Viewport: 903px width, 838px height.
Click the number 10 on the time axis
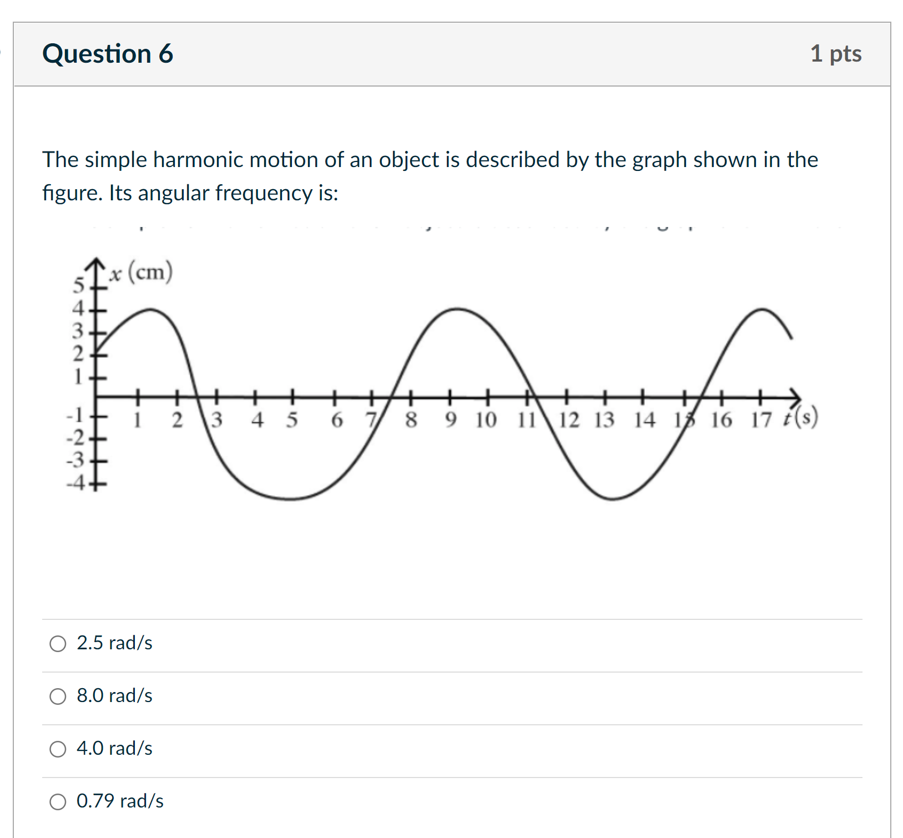[485, 420]
